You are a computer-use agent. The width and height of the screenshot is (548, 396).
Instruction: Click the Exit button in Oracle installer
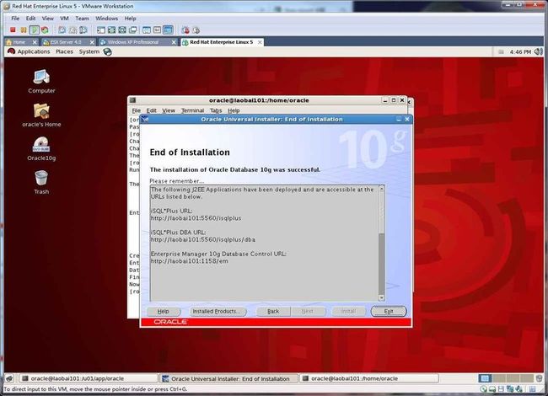coord(389,311)
